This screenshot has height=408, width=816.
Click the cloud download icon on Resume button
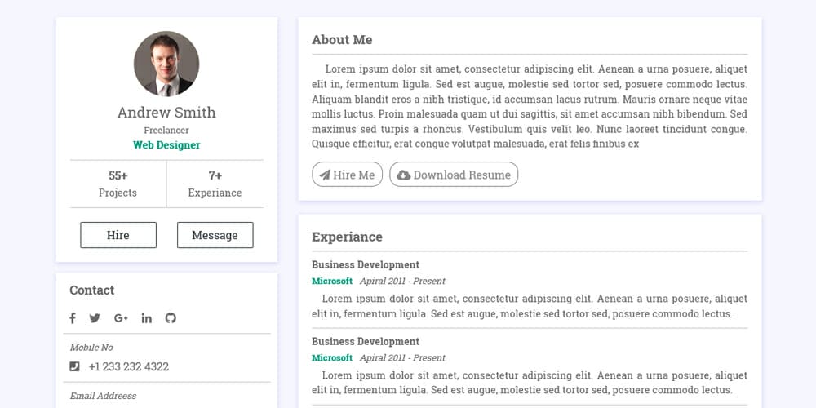pyautogui.click(x=403, y=175)
